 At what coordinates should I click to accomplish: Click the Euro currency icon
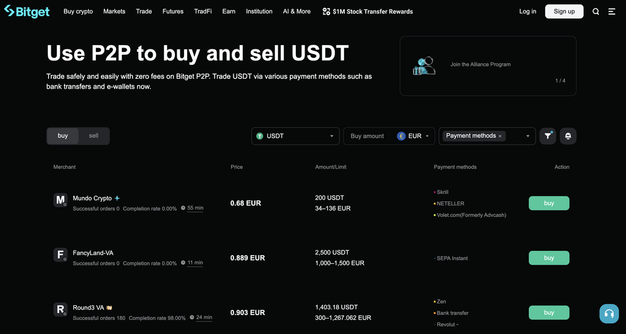pos(401,136)
